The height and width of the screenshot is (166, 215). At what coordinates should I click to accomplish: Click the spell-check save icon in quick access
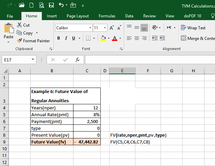(51, 5)
